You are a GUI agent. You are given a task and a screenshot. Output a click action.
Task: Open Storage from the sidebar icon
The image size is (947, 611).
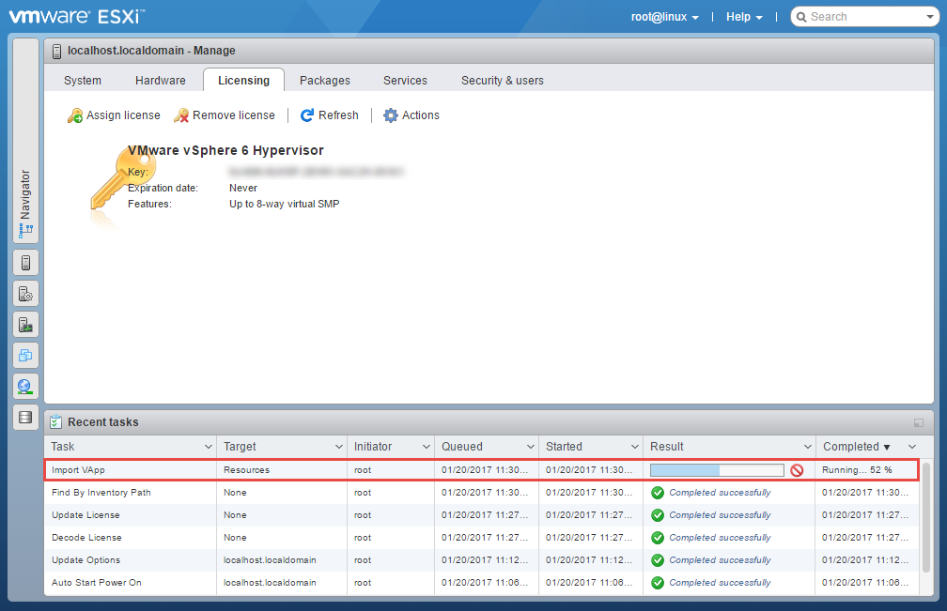(x=25, y=417)
